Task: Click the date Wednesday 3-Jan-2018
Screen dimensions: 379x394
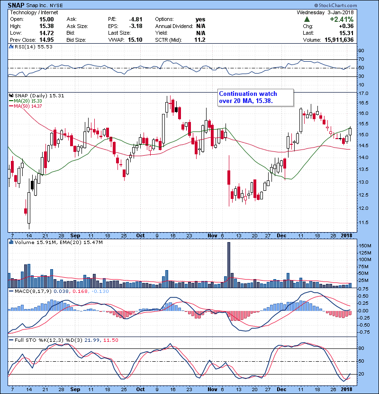Action: [x=325, y=12]
